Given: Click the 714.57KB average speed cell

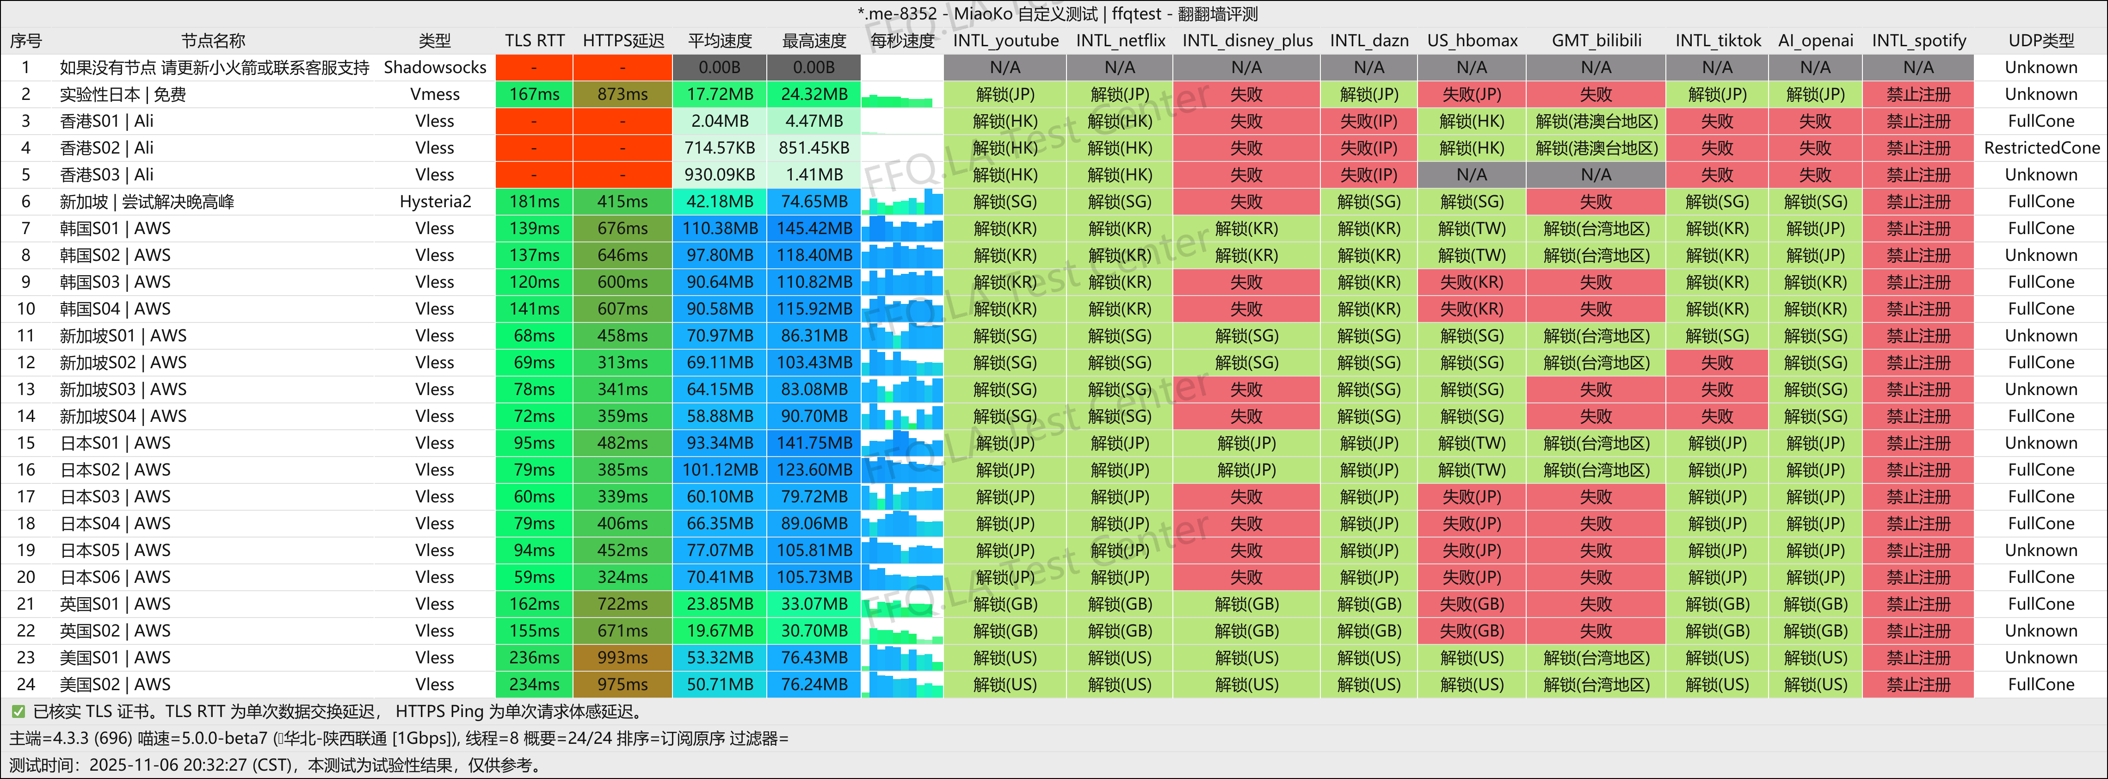Looking at the screenshot, I should [x=719, y=148].
